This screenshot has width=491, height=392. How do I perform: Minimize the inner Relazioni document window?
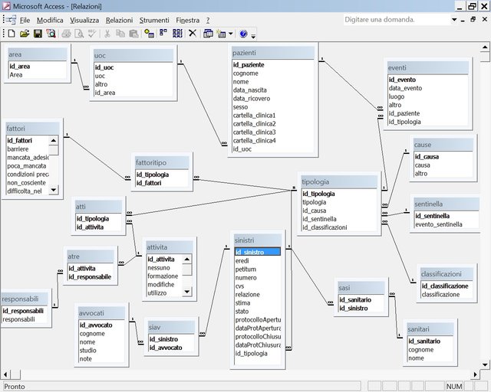463,20
